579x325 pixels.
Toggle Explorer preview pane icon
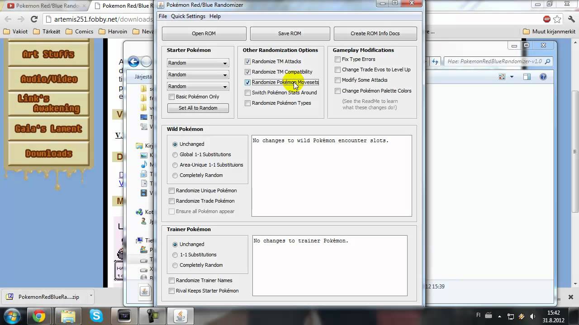527,77
